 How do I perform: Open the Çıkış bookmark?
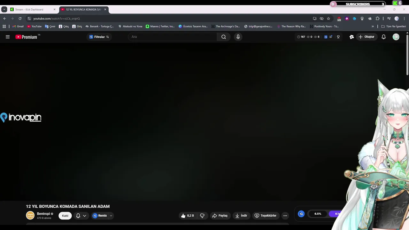pos(64,27)
